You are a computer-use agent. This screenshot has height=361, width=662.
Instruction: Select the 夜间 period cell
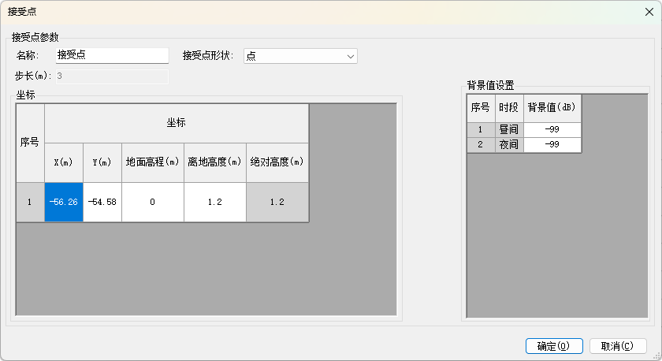tap(509, 145)
